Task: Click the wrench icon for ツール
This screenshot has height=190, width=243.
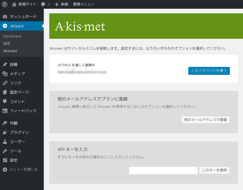Action: pyautogui.click(x=5, y=151)
